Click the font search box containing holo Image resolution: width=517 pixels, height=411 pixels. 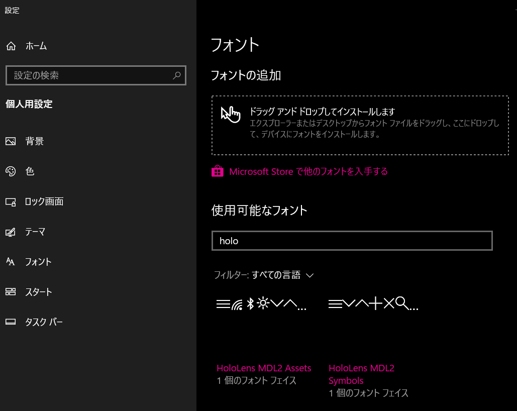352,241
